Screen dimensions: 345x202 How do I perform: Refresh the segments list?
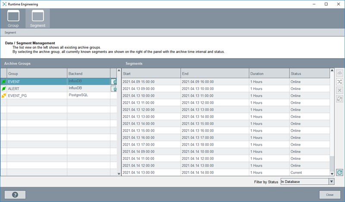click(339, 172)
